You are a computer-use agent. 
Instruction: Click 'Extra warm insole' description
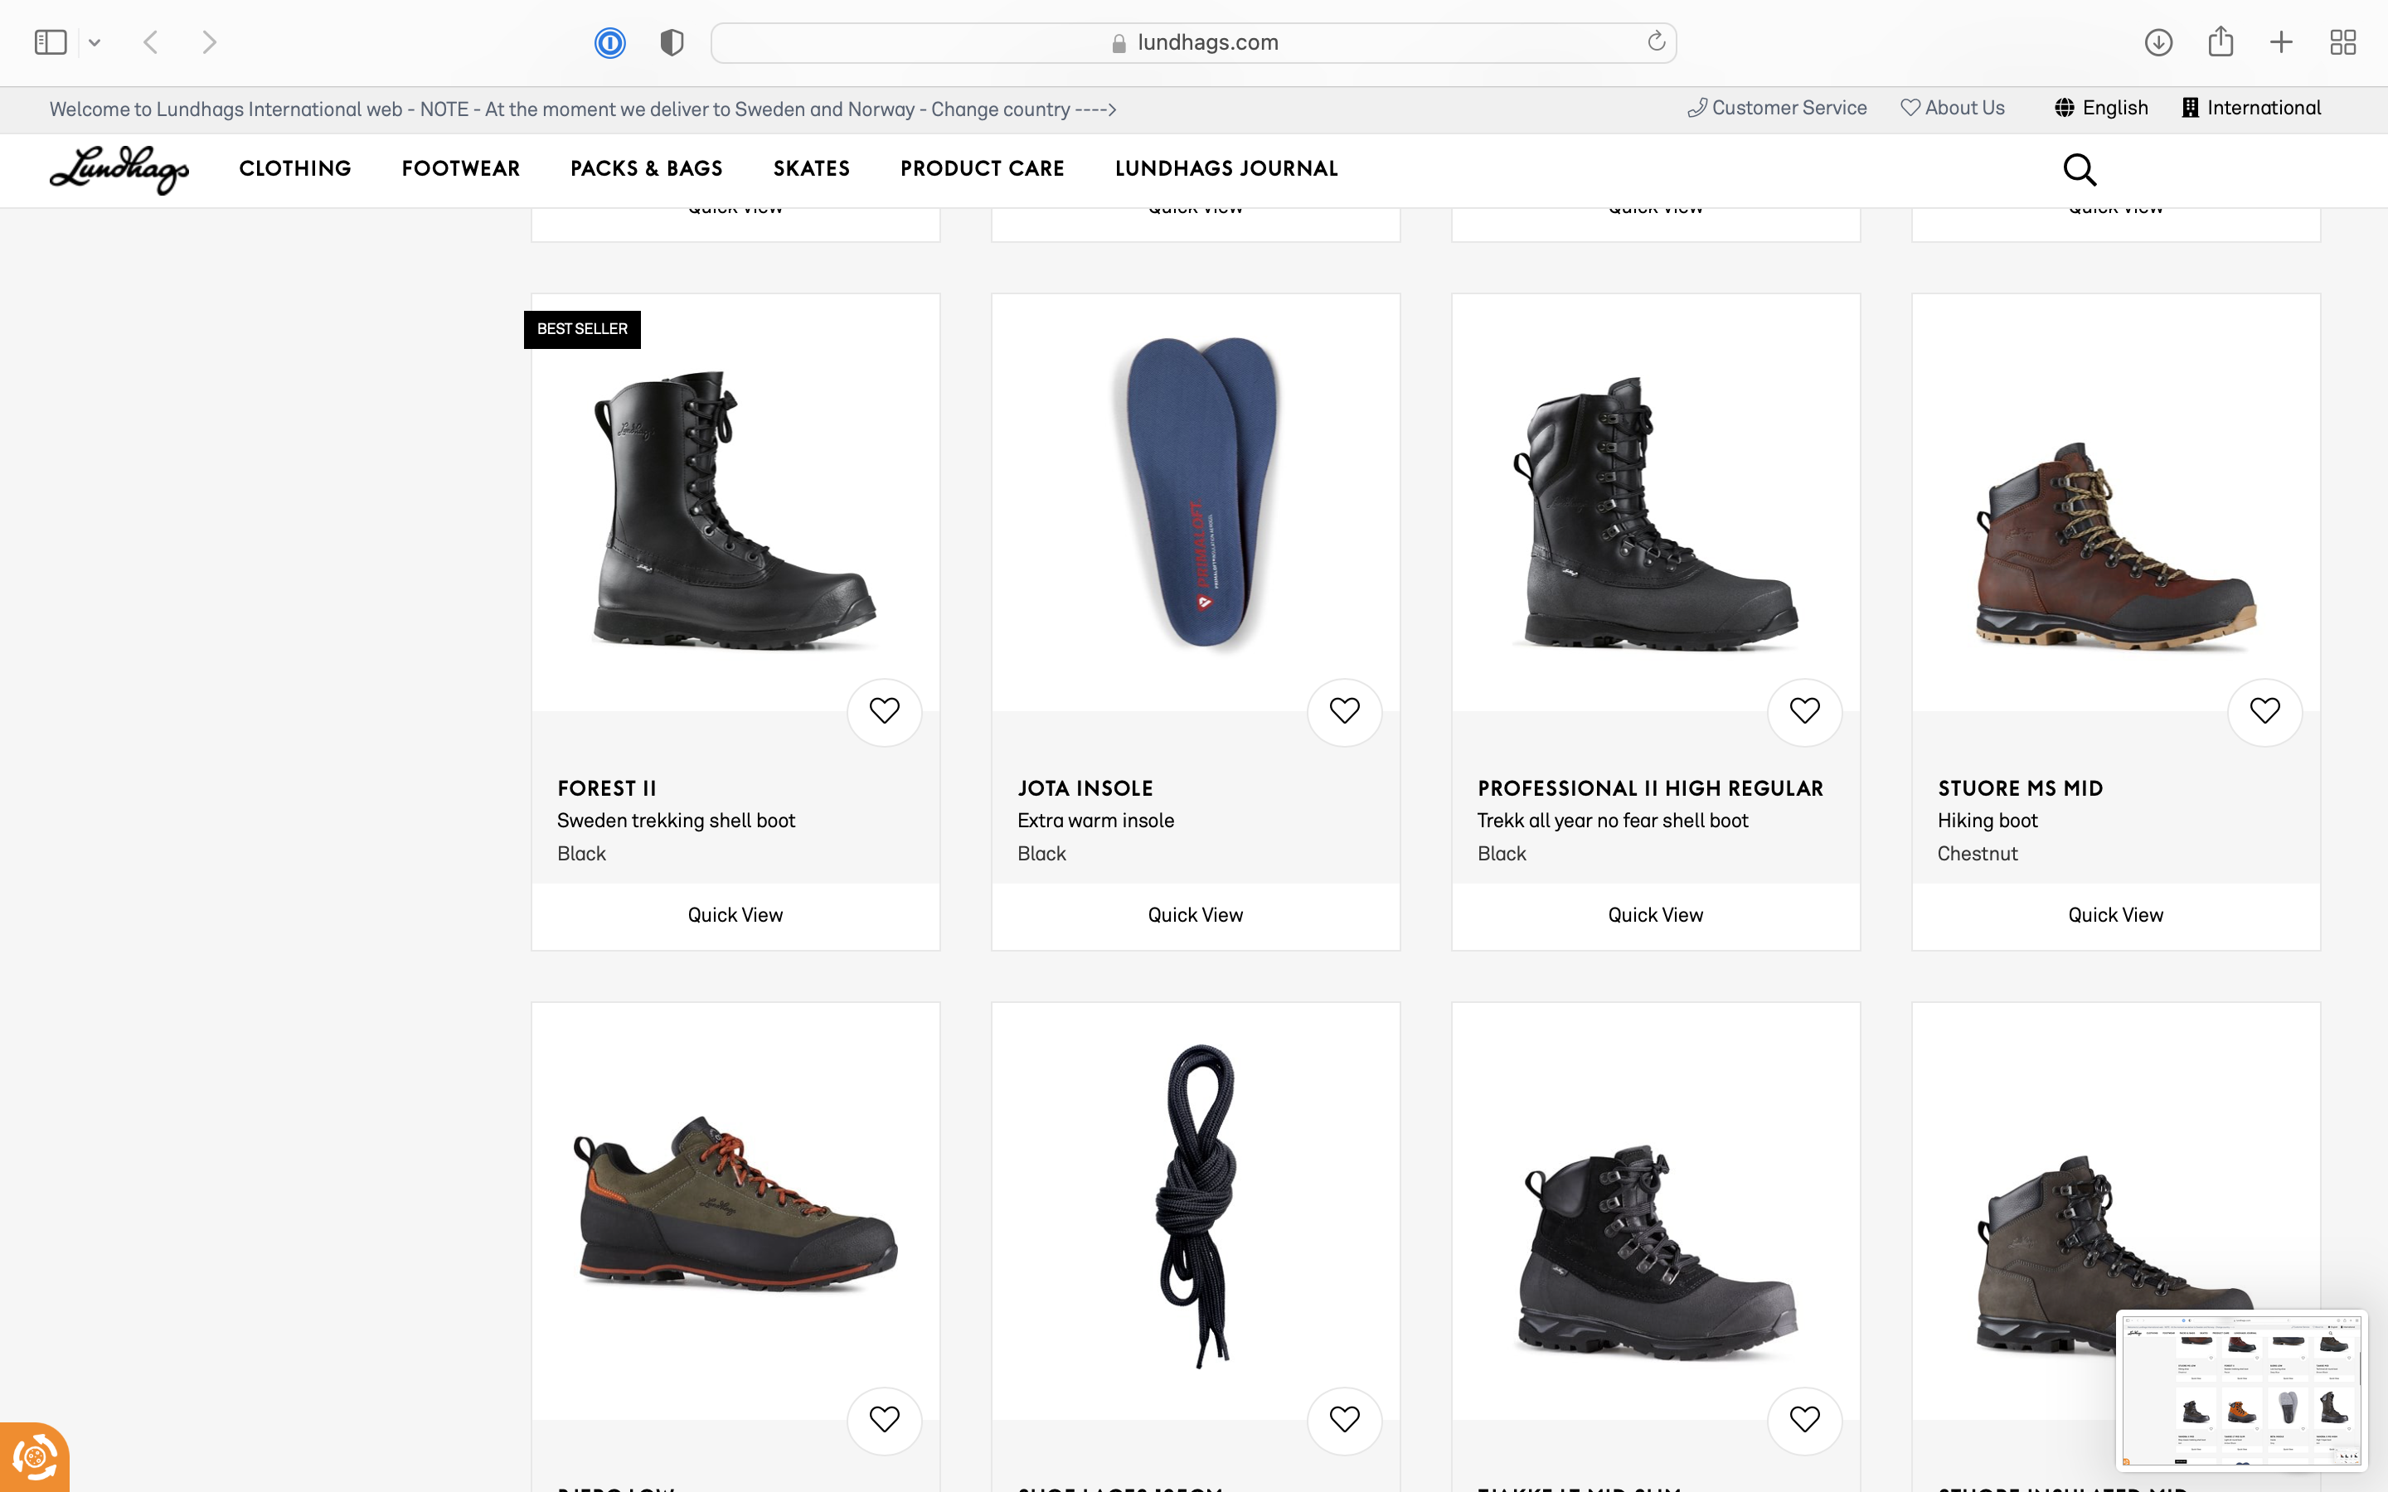coord(1095,821)
